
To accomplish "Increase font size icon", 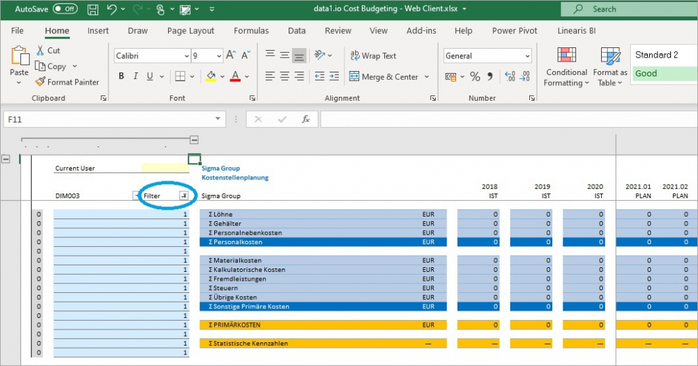I will click(230, 55).
